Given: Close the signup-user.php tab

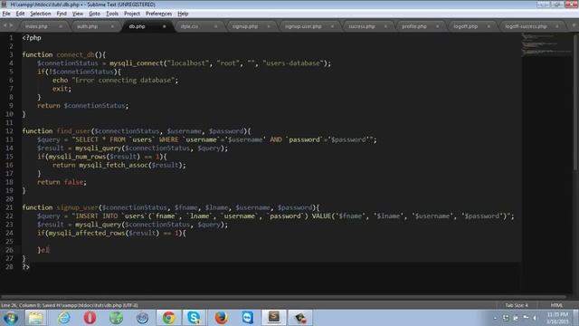Looking at the screenshot, I should point(332,26).
